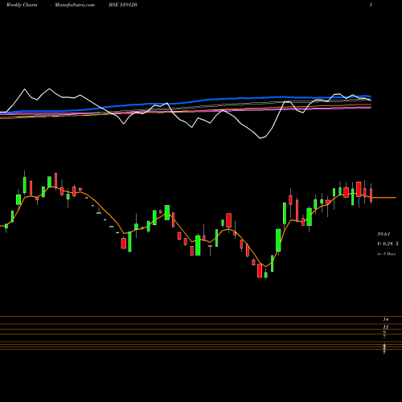
Task: Click the 'BSE 539120' symbol label
Action: point(123,5)
